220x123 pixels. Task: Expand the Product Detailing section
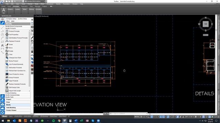pos(18,93)
